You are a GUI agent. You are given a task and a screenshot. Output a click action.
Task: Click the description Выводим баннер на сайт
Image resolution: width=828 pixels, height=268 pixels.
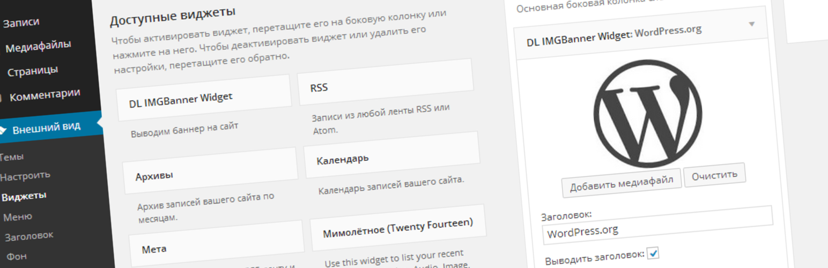coord(184,130)
